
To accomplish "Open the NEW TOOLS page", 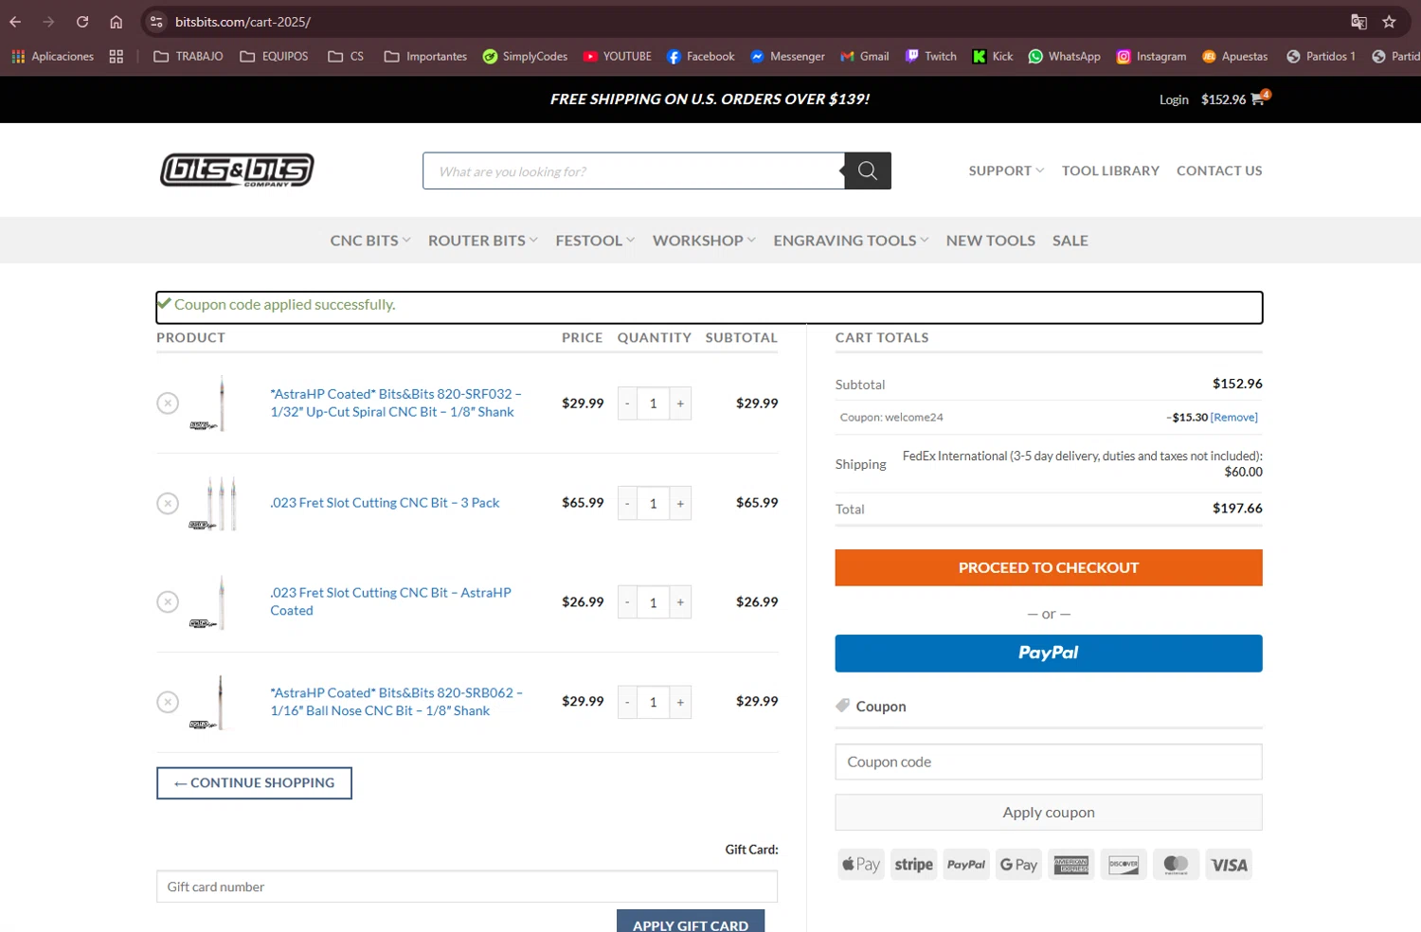I will pyautogui.click(x=990, y=241).
